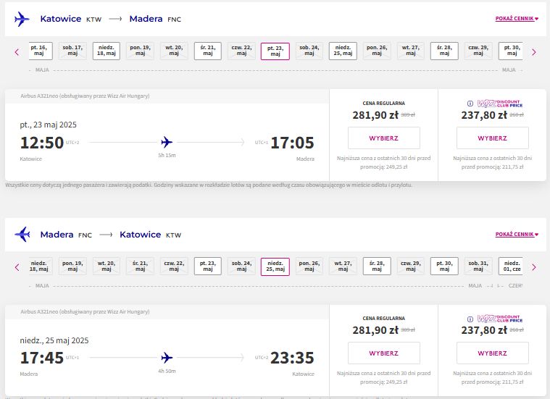Pick return date pt. 23, maj
Screen dimensions: 550x399
tap(208, 266)
